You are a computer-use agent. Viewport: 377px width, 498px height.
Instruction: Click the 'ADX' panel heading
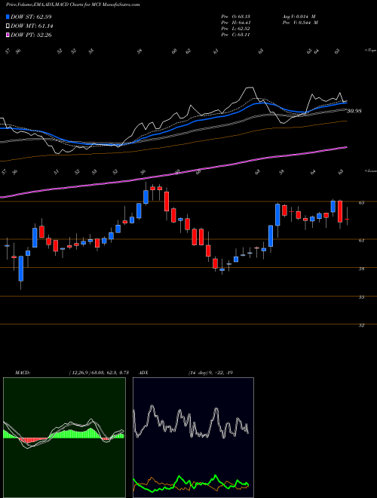click(143, 373)
